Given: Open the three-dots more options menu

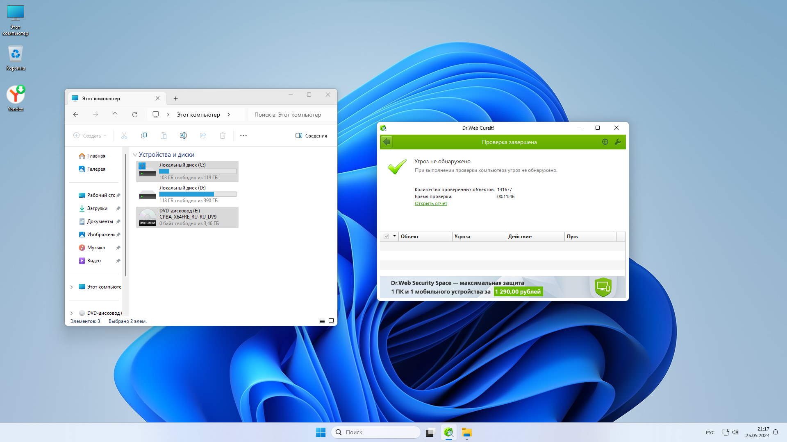Looking at the screenshot, I should [x=243, y=135].
